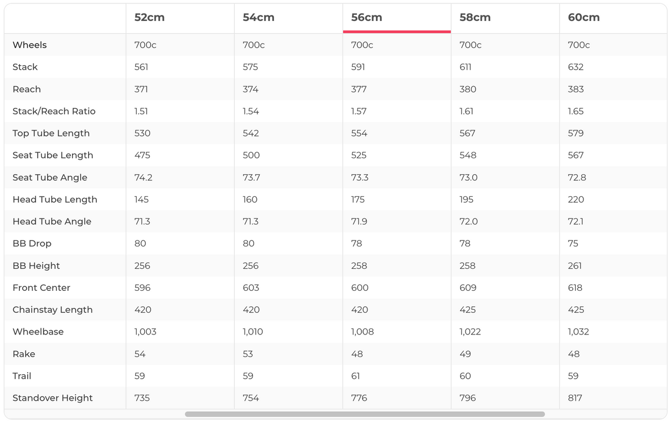Click the Chainstay Length row label
This screenshot has width=672, height=424.
(53, 310)
